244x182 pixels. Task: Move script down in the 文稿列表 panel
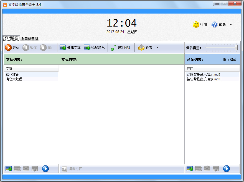pyautogui.click(x=35, y=168)
